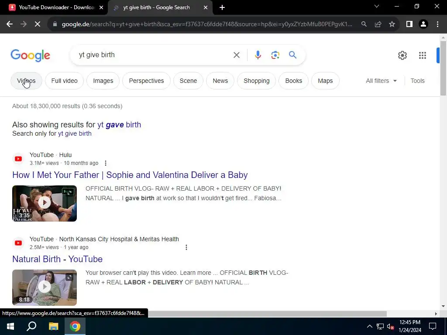Open Google Lens image search icon
447x335 pixels.
[x=275, y=55]
